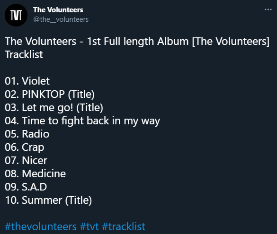The height and width of the screenshot is (234, 277).
Task: Open the tweet more options ellipsis
Action: pos(268,9)
